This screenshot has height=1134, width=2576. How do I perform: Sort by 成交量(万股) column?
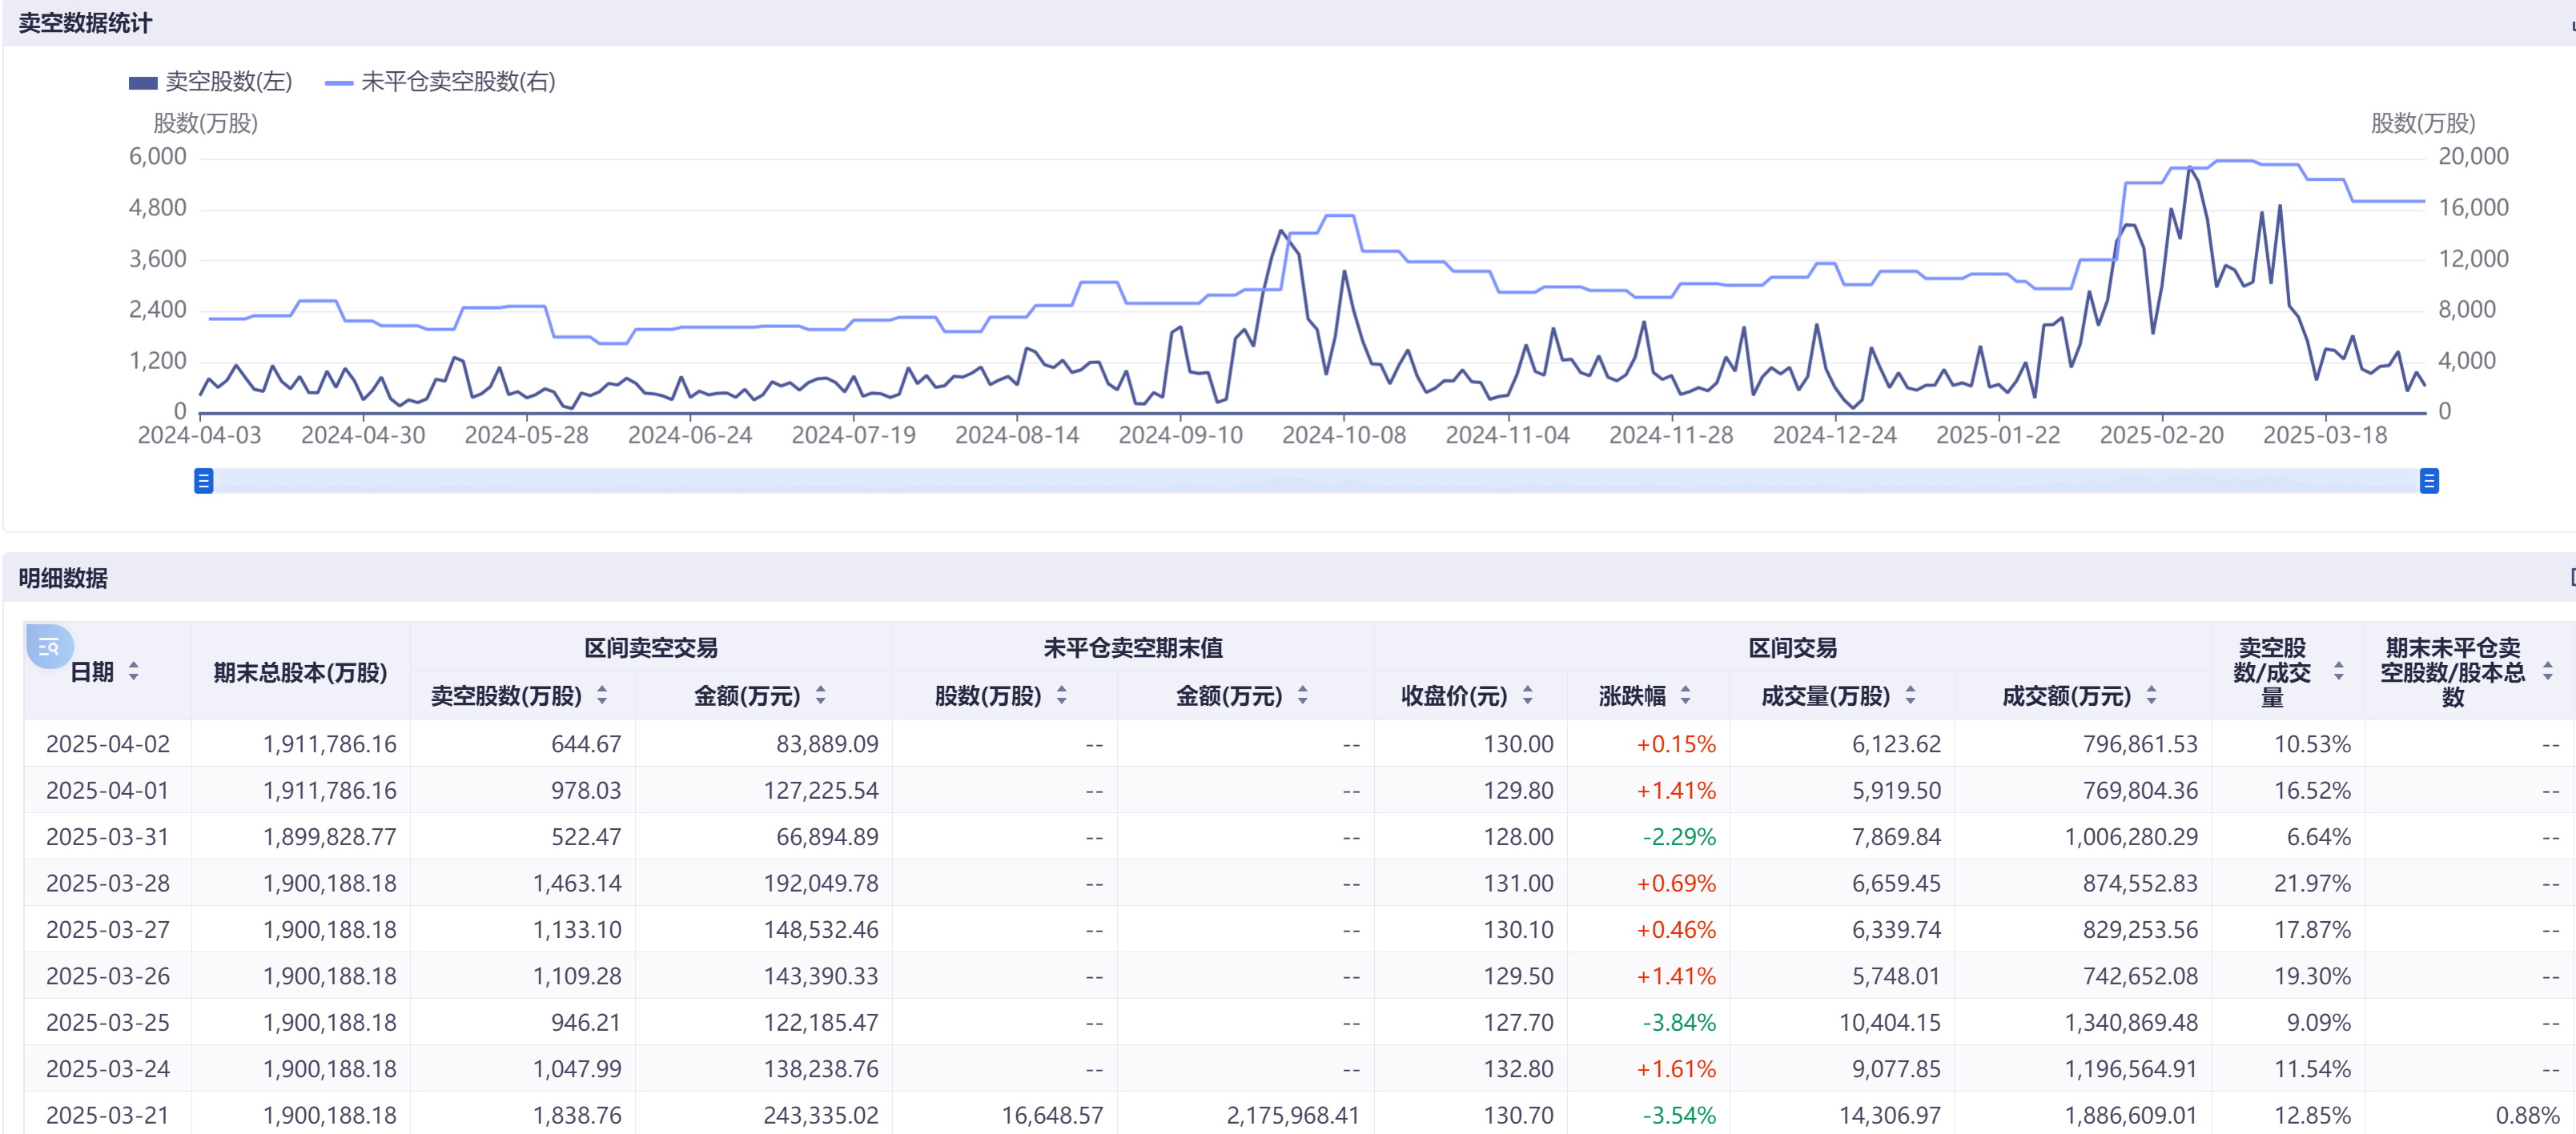point(1910,695)
